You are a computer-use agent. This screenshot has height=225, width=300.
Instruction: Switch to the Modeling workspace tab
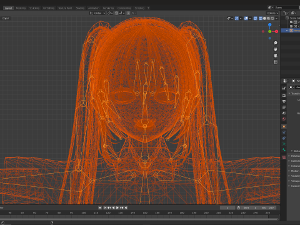21,8
